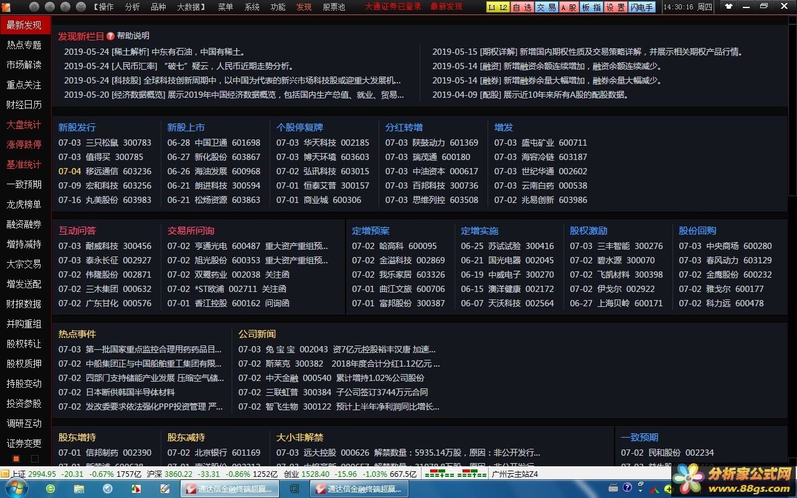Click the 板指 toolbar button

(591, 7)
